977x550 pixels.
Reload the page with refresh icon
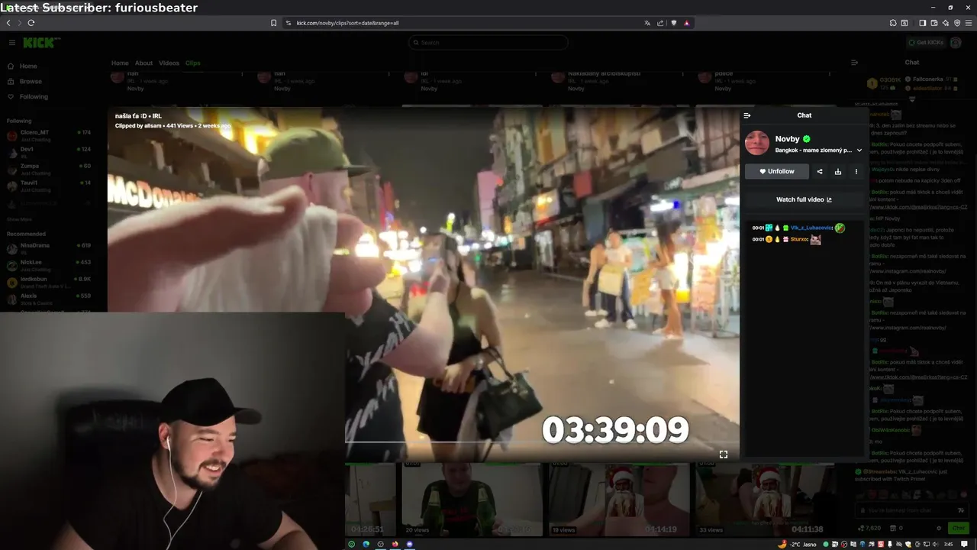point(31,23)
